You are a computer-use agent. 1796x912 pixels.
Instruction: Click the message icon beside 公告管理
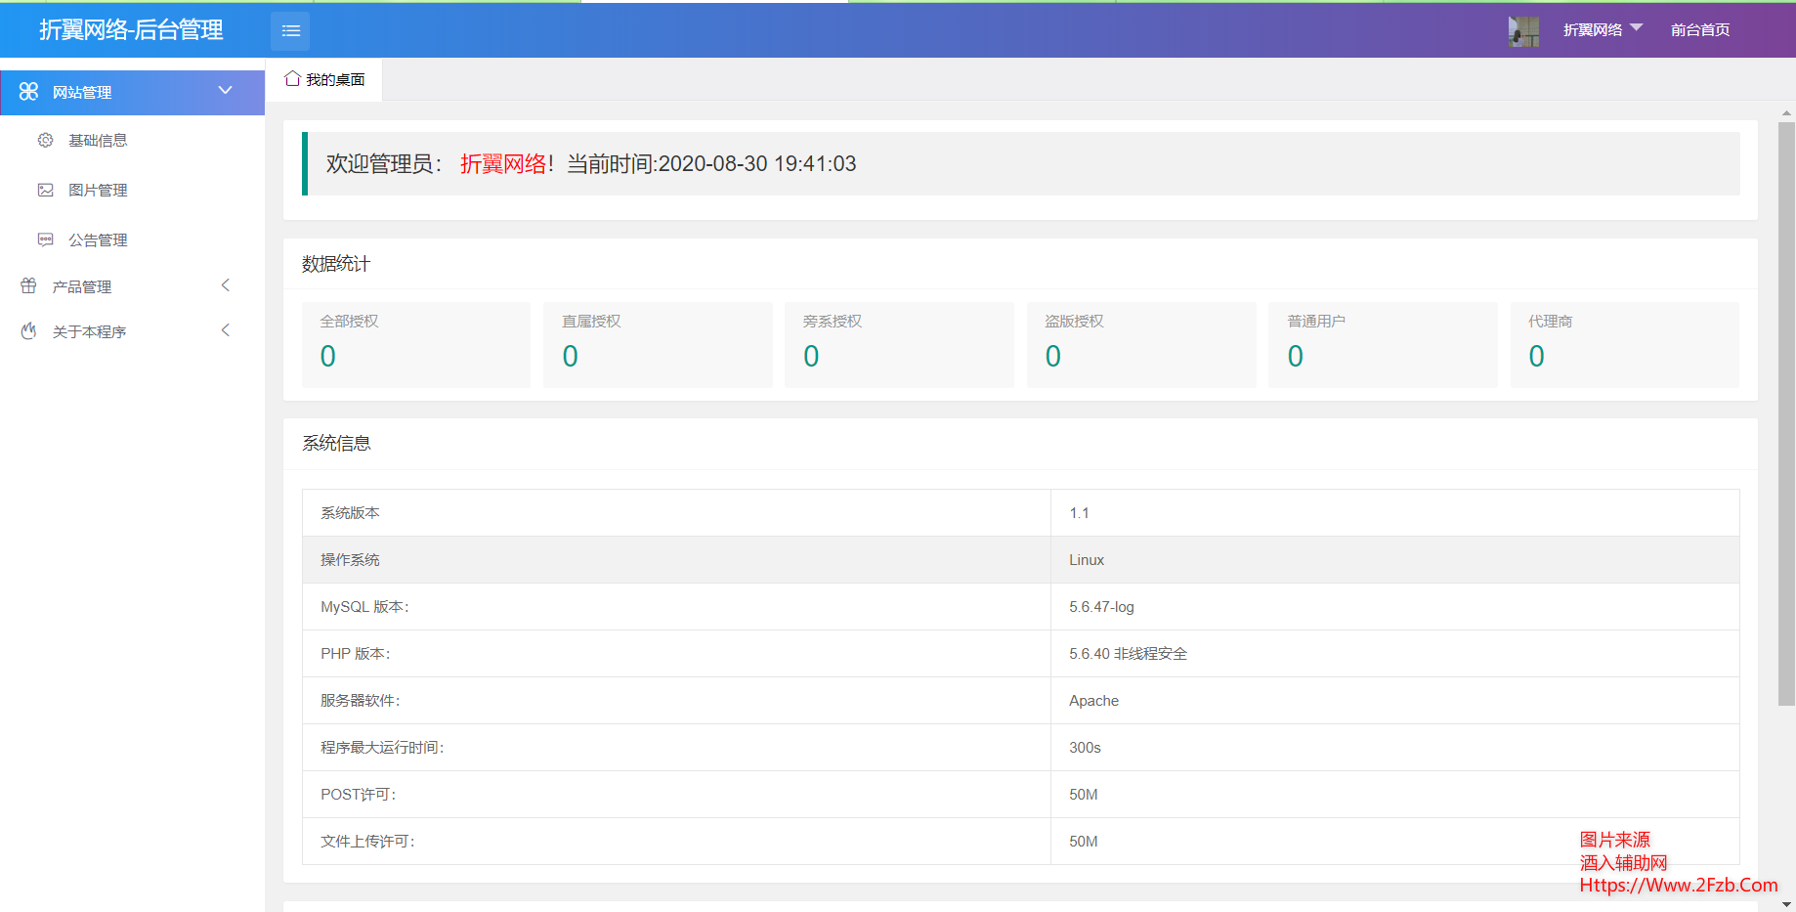click(45, 239)
